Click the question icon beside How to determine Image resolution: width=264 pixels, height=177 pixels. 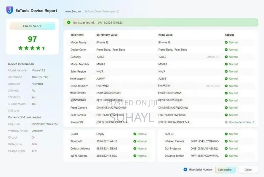click(x=226, y=122)
